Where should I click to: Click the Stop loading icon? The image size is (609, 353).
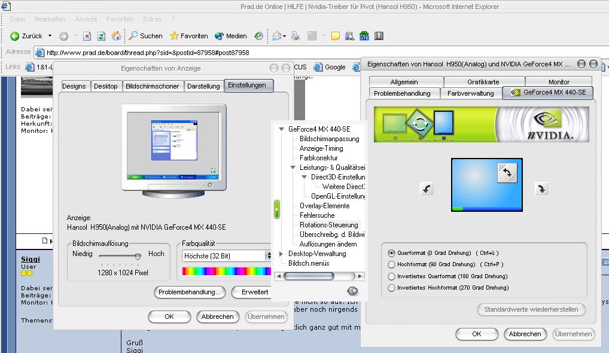[x=87, y=36]
